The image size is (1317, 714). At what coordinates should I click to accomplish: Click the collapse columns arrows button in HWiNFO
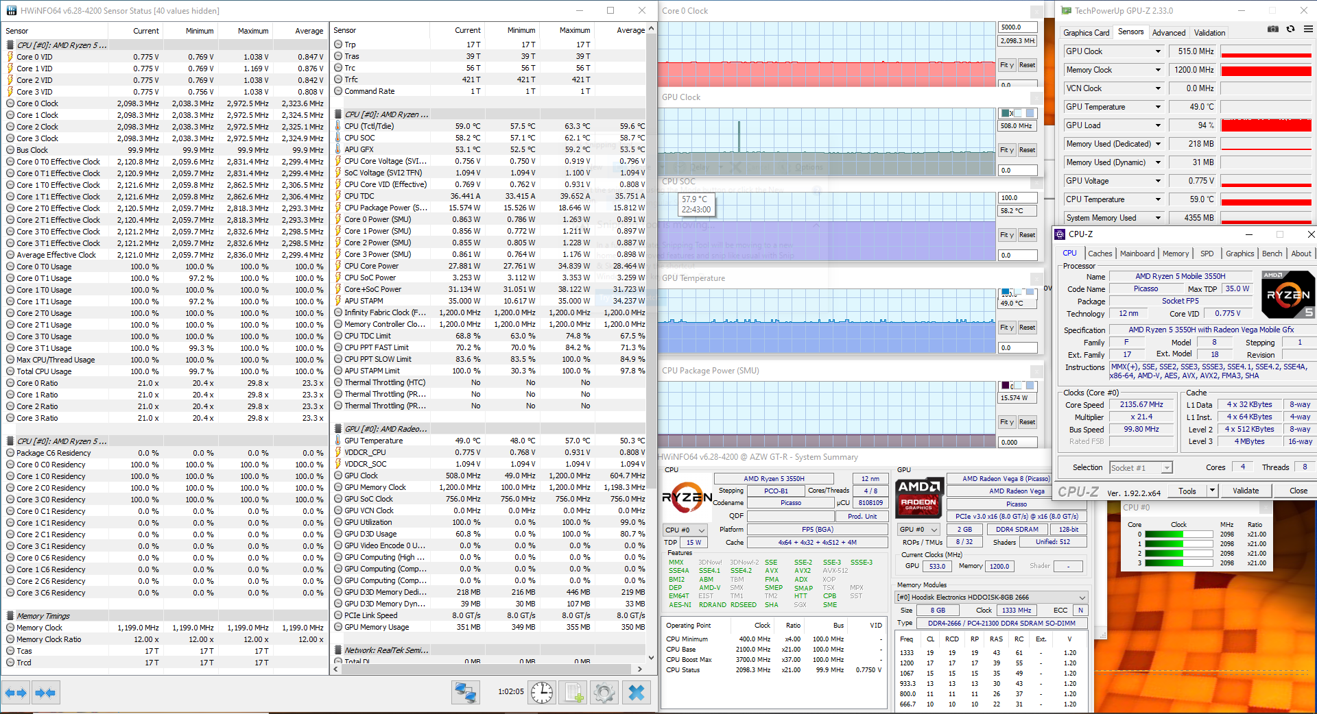[45, 693]
